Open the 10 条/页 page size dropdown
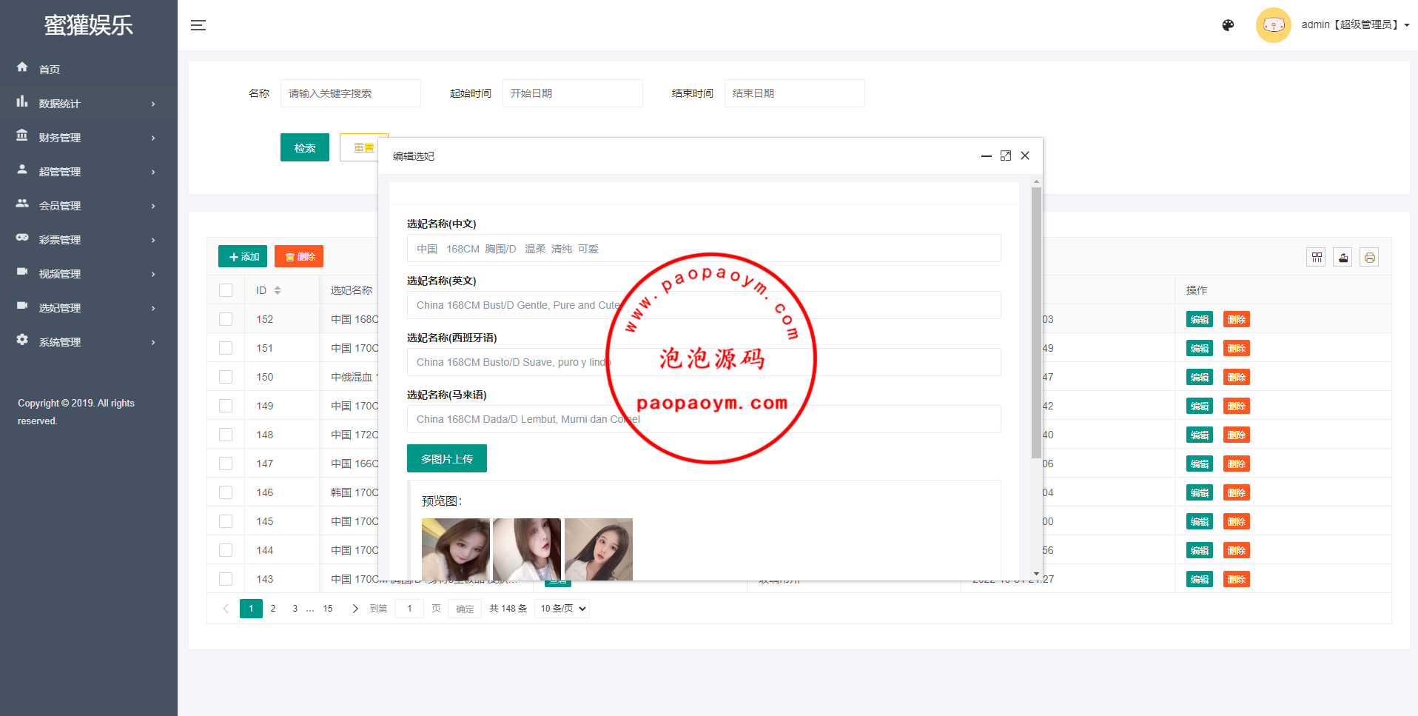 (562, 609)
